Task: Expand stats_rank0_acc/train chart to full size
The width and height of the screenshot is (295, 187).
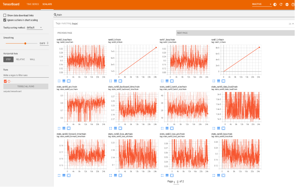Action: (59, 128)
